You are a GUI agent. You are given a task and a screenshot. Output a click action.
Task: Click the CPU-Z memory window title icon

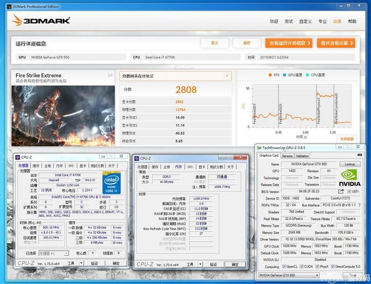point(136,158)
